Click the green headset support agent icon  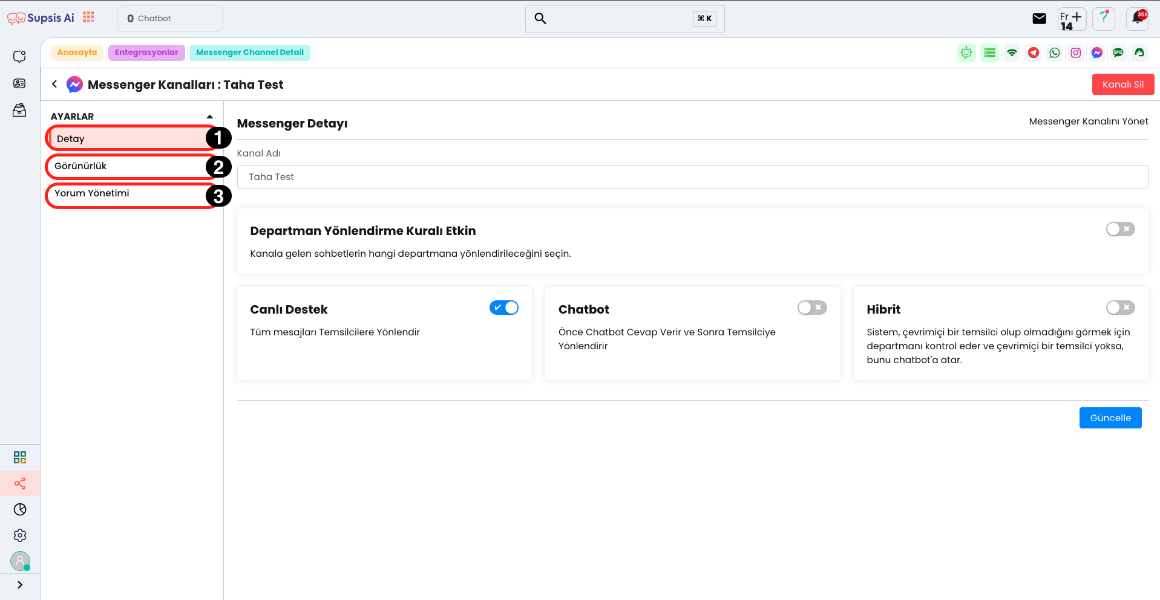click(x=1139, y=53)
